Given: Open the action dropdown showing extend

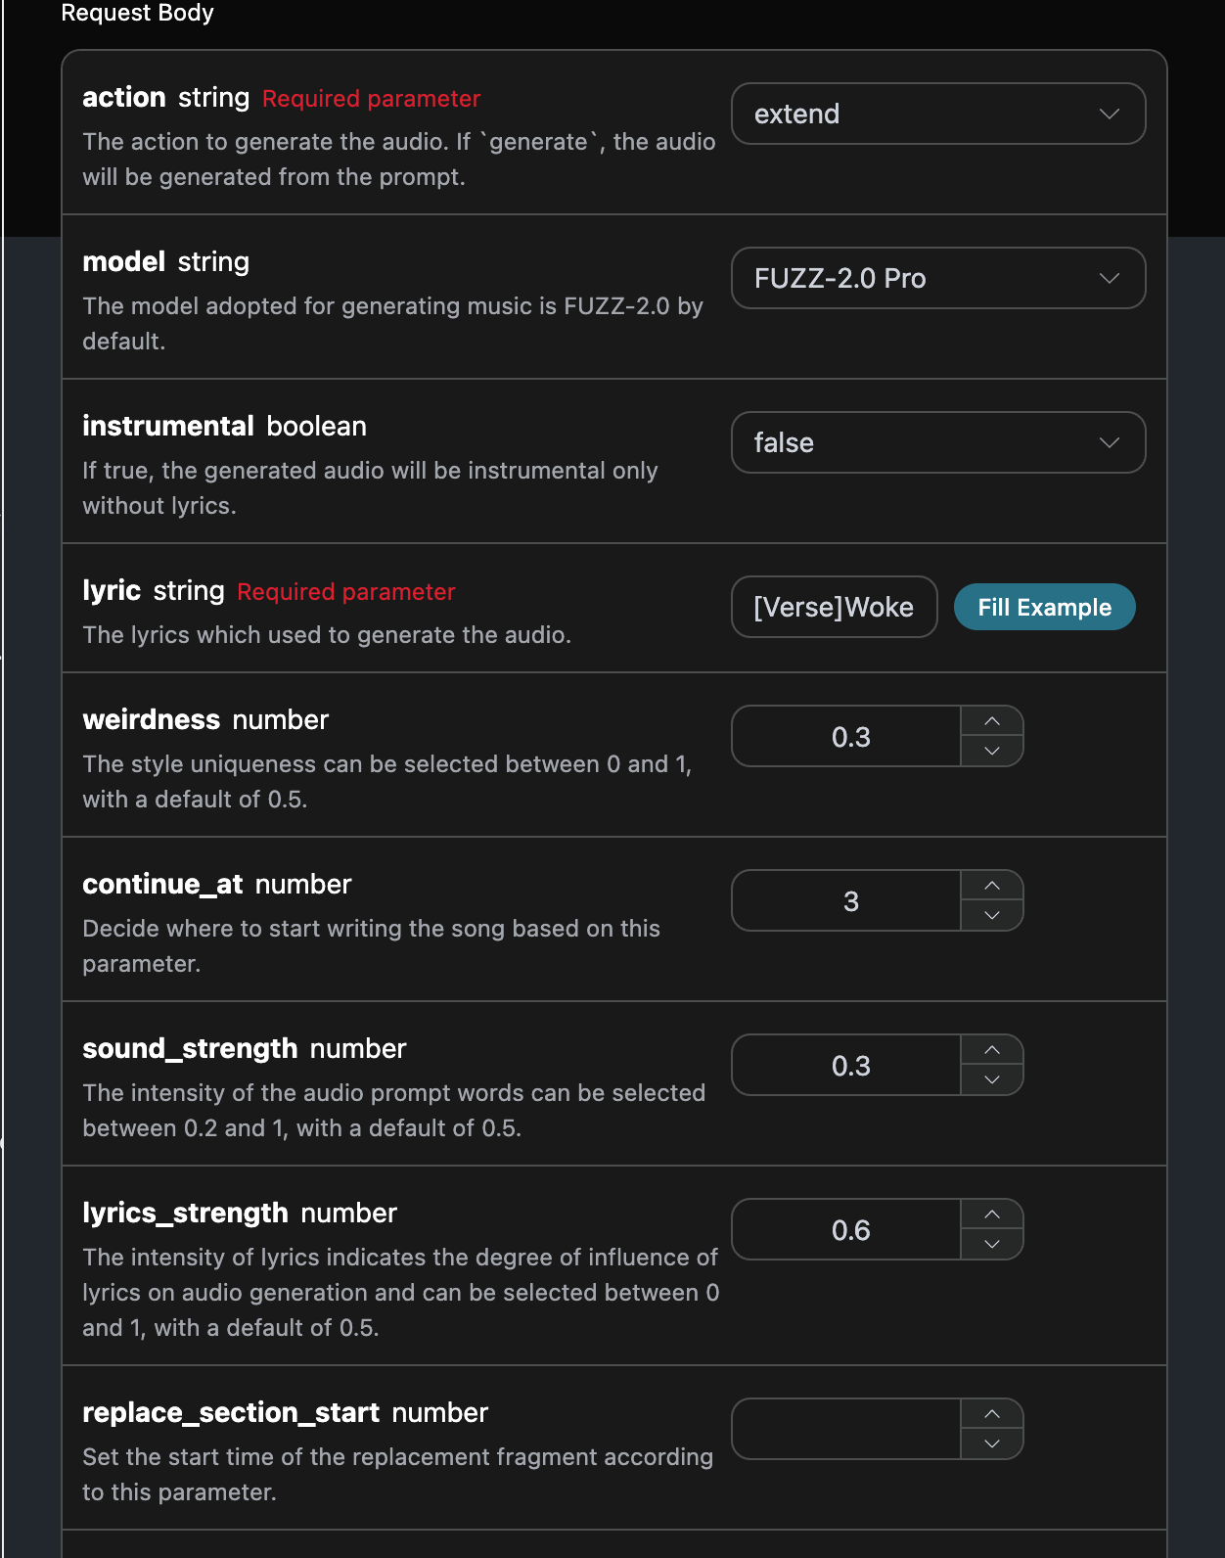Looking at the screenshot, I should tap(937, 114).
